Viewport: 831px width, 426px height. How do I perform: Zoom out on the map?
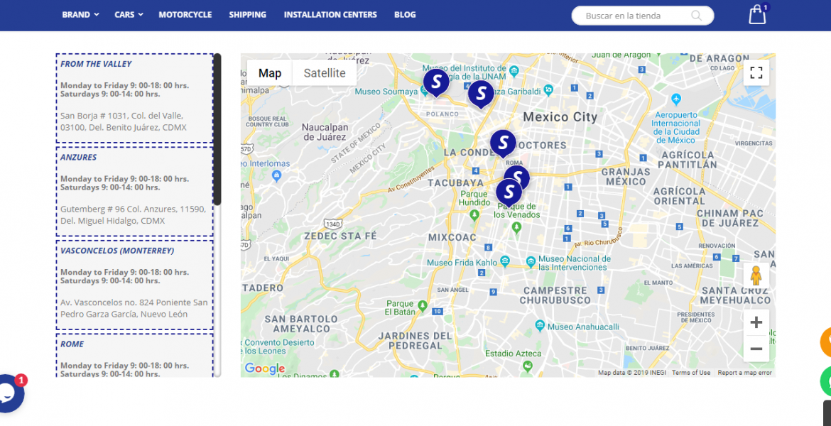click(756, 349)
